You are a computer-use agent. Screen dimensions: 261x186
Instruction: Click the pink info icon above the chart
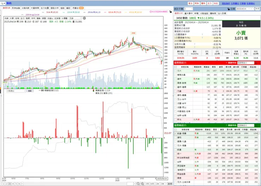151,12
